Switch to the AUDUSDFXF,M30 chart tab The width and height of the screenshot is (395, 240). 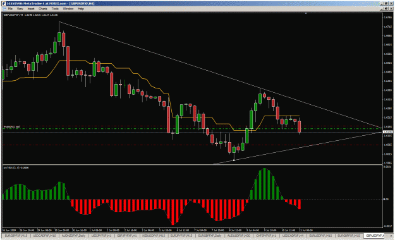[x=238, y=236]
